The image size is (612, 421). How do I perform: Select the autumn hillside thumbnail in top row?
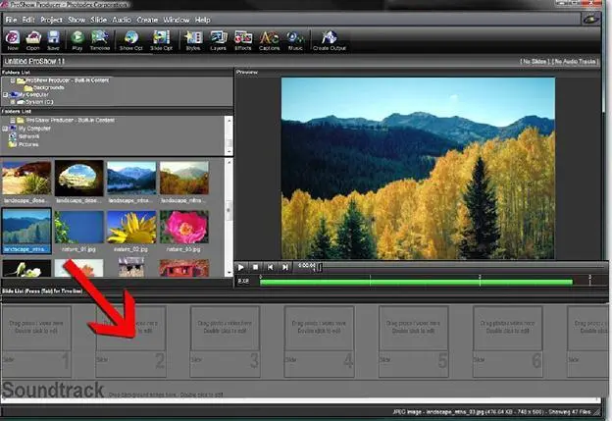click(x=184, y=178)
